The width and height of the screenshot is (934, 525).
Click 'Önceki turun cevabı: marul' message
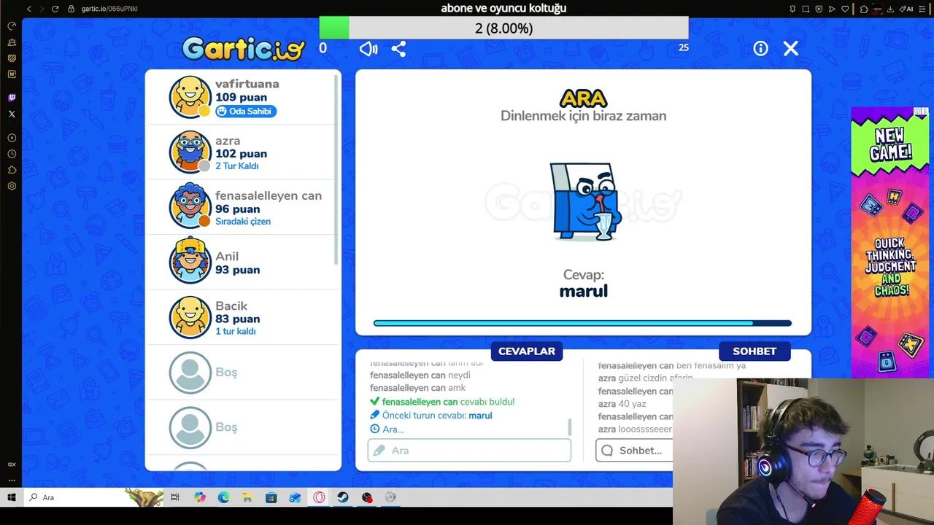tap(436, 416)
